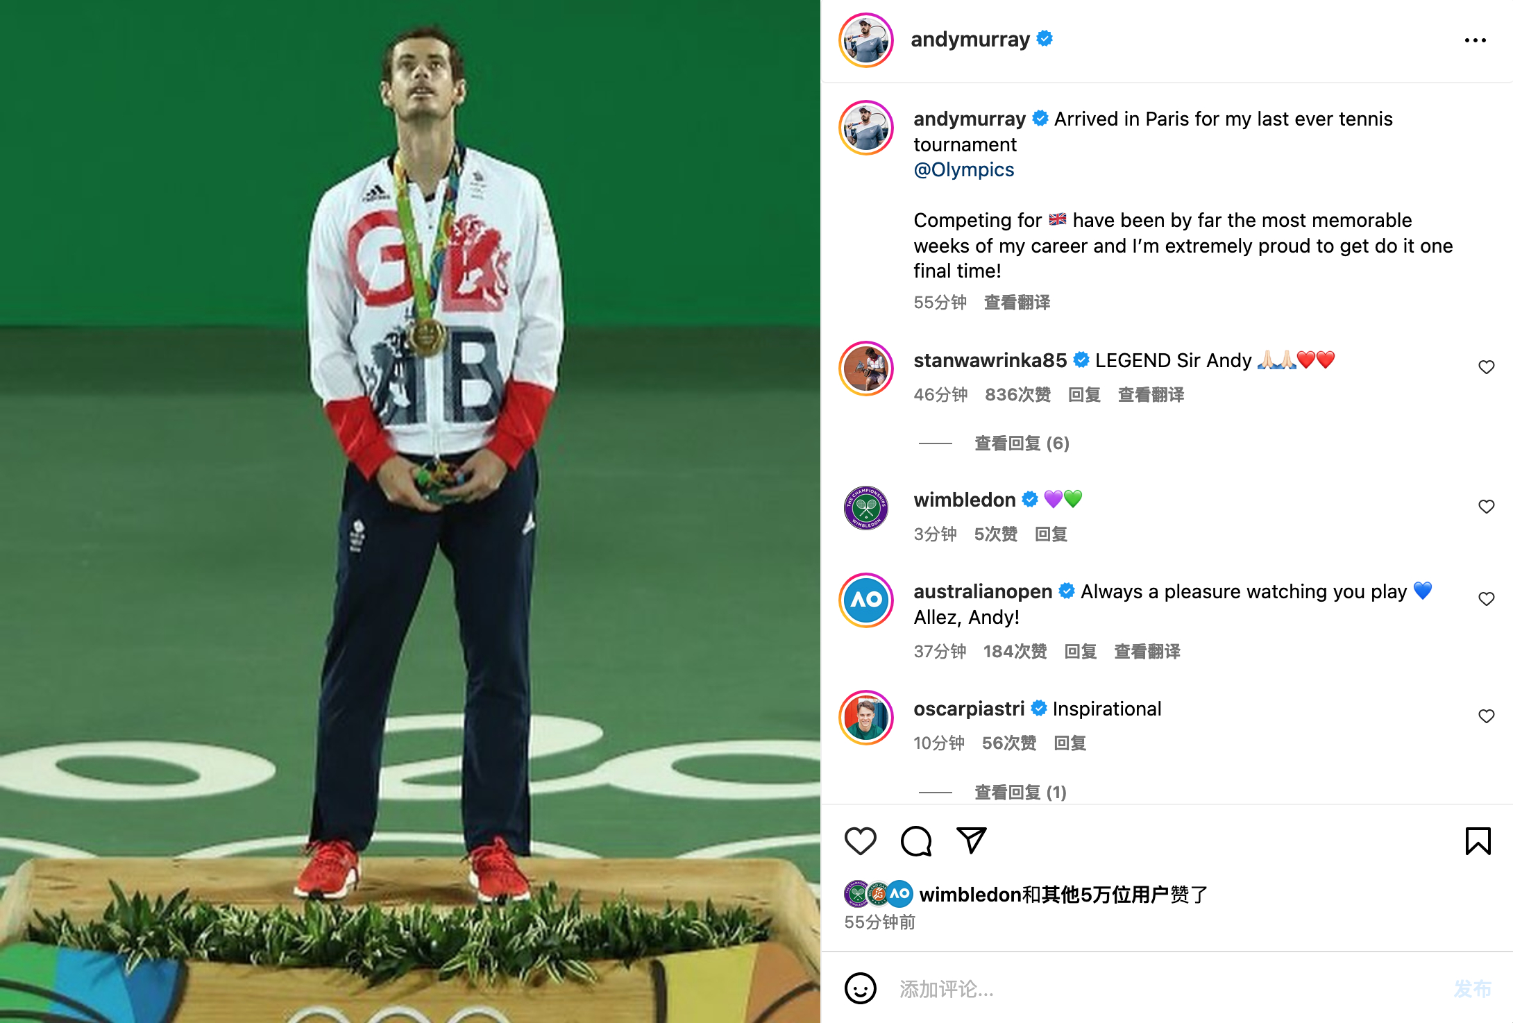Like the australianopen comment heart
This screenshot has height=1023, width=1513.
1487,599
